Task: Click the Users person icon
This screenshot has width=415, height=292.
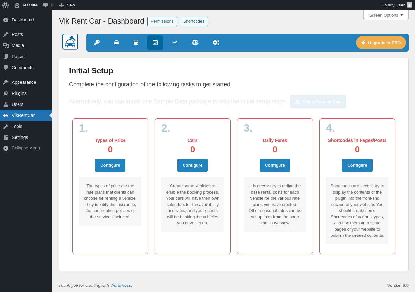Action: [6, 104]
